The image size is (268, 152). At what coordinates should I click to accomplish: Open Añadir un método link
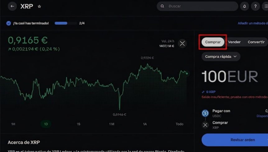click(x=253, y=23)
